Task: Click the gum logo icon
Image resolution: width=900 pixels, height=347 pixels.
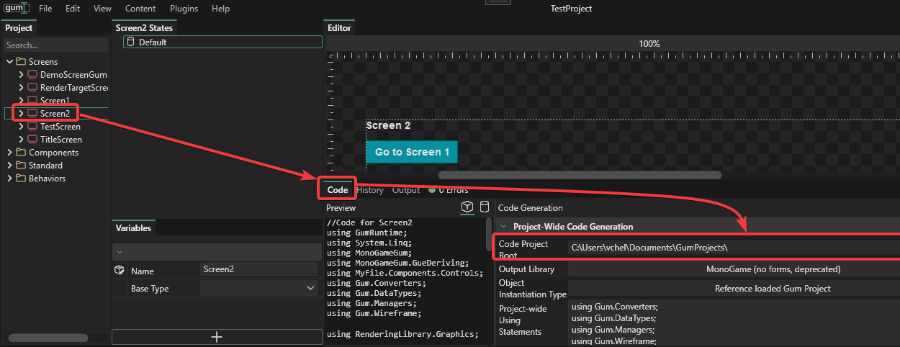Action: (16, 9)
